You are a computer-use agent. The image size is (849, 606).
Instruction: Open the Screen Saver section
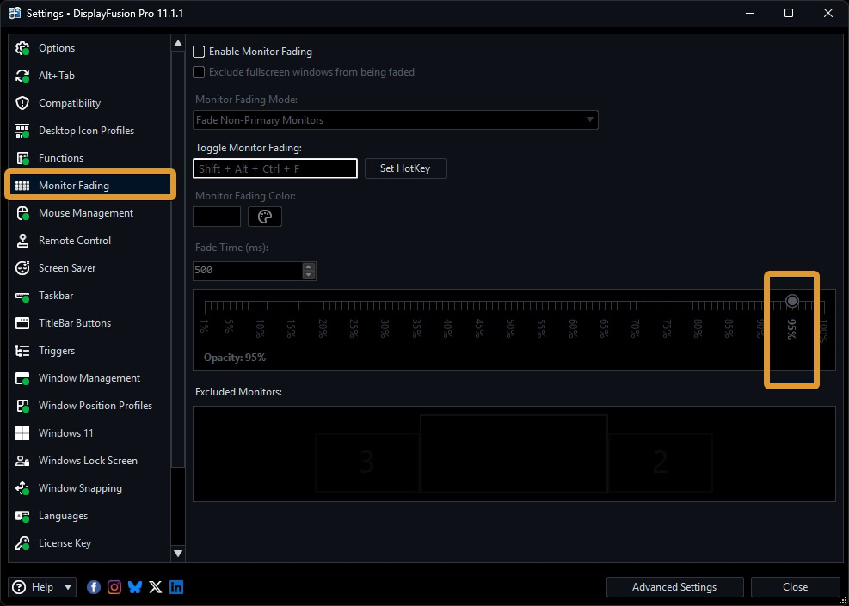click(89, 268)
